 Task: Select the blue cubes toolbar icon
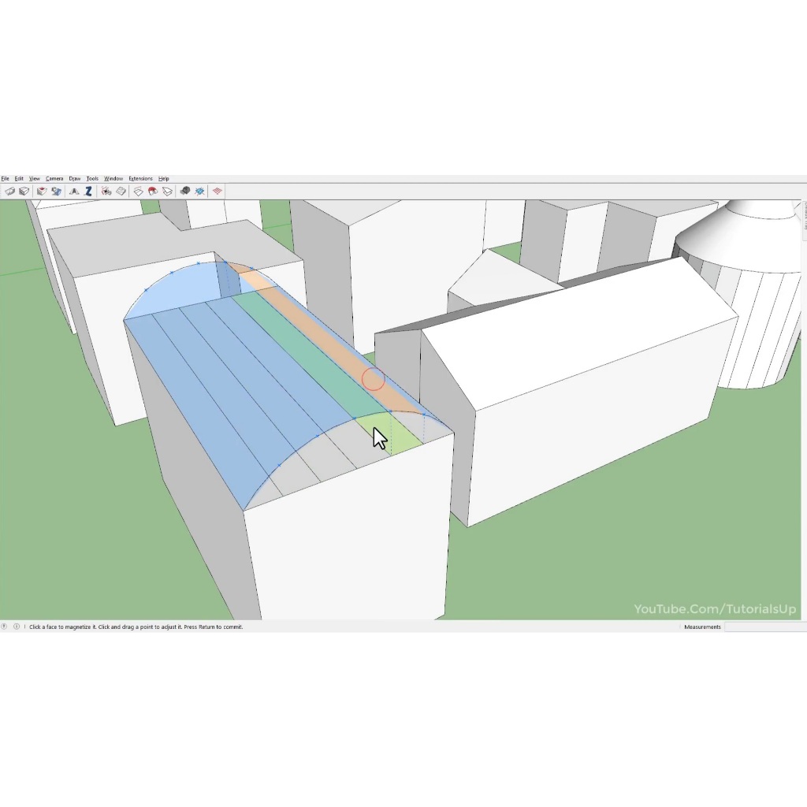point(56,192)
